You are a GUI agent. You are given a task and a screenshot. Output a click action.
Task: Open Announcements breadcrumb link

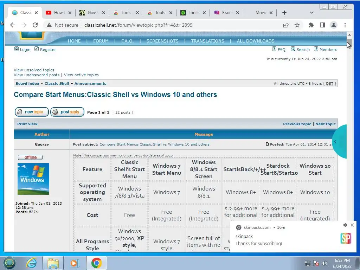coord(90,84)
